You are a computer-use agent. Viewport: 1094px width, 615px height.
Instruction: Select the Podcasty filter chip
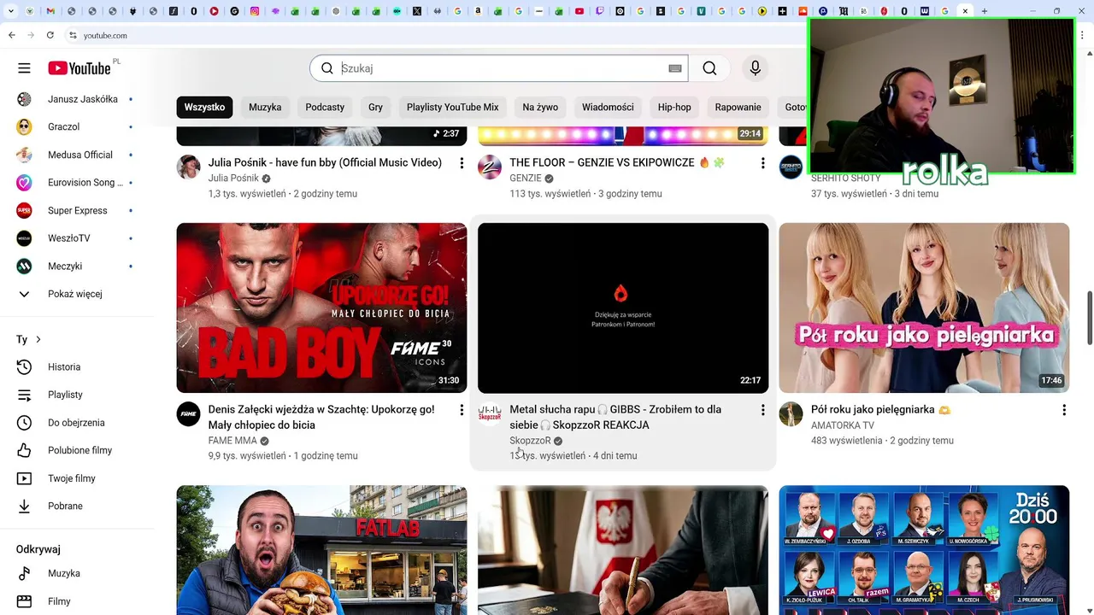325,108
